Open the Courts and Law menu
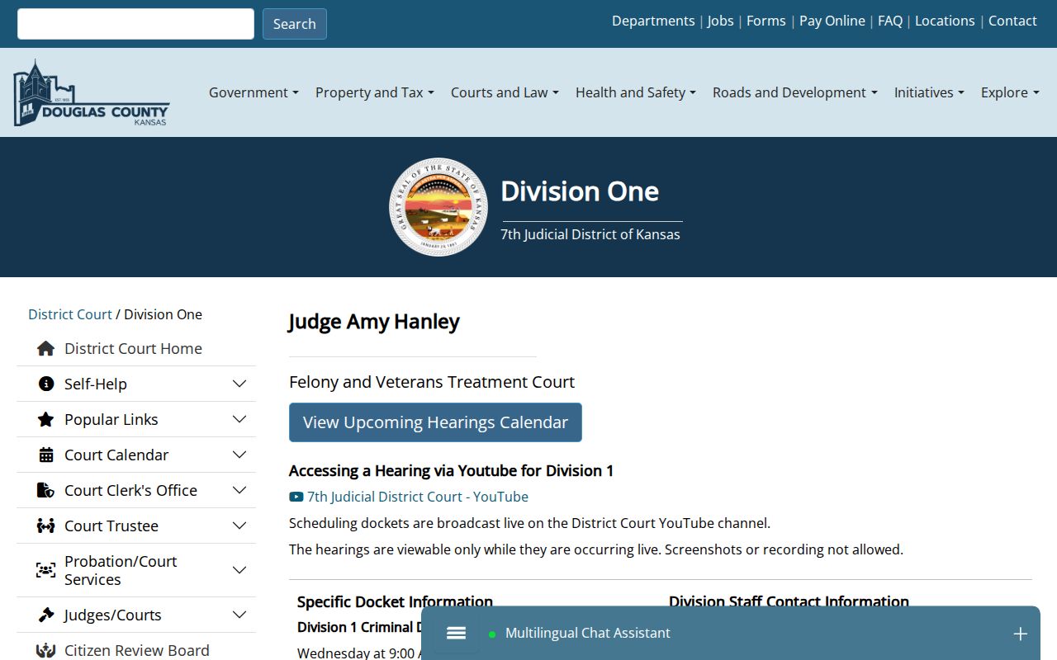Viewport: 1057px width, 660px height. (505, 92)
